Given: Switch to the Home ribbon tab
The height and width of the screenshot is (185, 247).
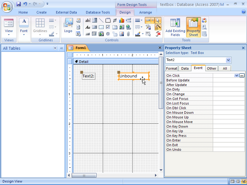Looking at the screenshot, I should (23, 12).
